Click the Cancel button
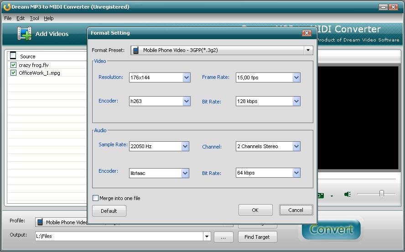The height and width of the screenshot is (252, 405). pos(296,210)
